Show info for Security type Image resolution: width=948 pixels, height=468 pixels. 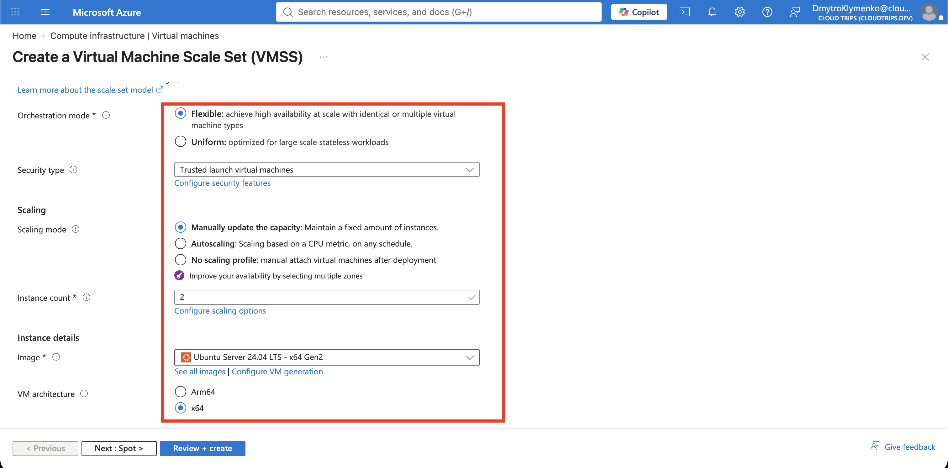coord(73,169)
